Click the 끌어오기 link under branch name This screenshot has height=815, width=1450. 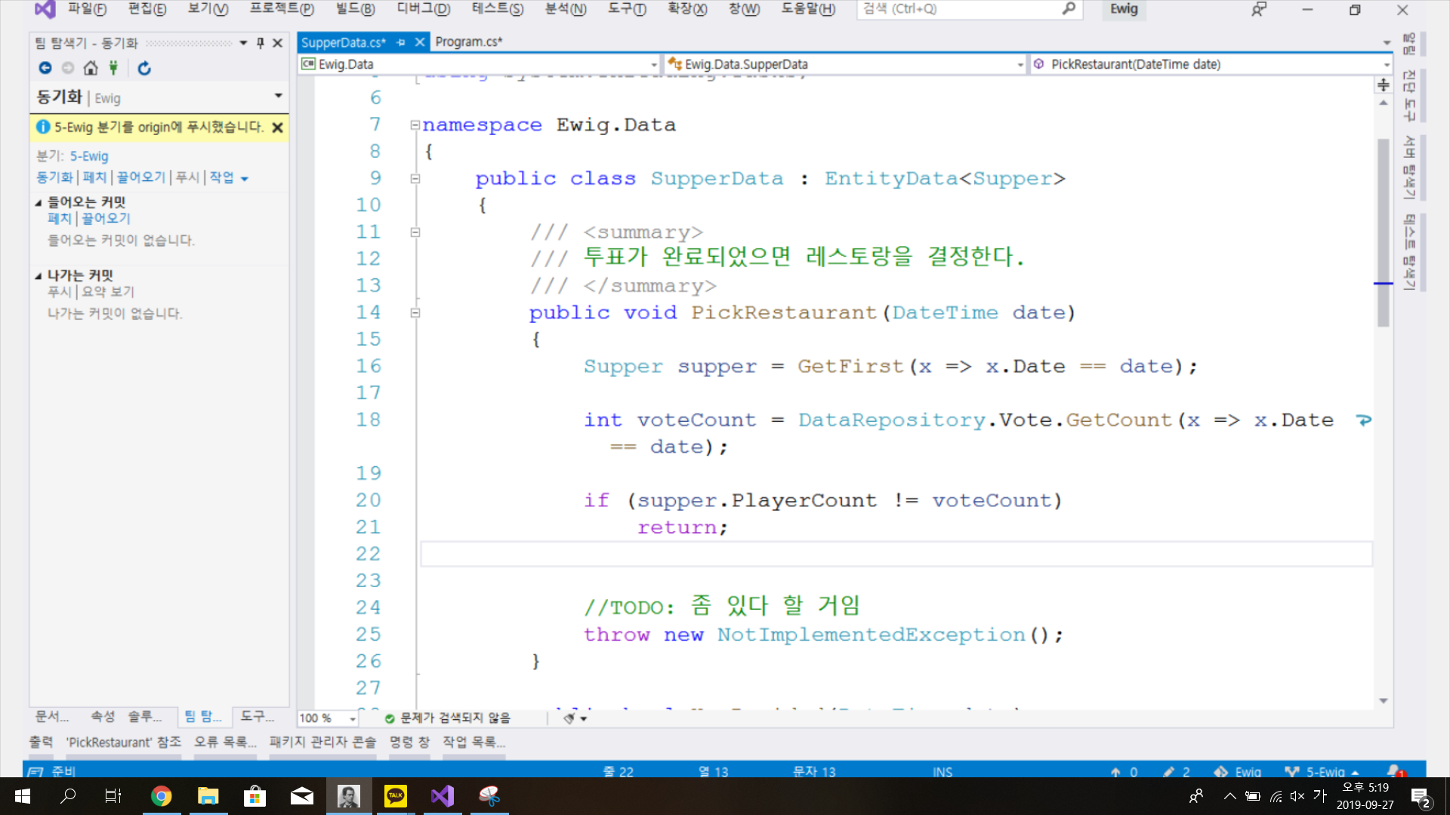(140, 177)
